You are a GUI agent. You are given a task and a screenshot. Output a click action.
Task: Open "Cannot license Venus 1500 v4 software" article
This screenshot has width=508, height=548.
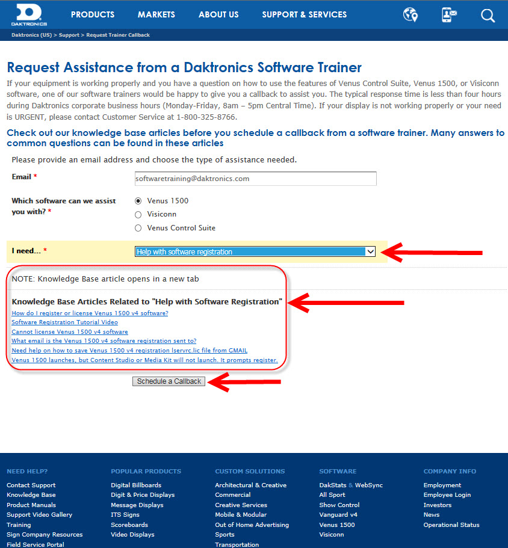point(70,332)
